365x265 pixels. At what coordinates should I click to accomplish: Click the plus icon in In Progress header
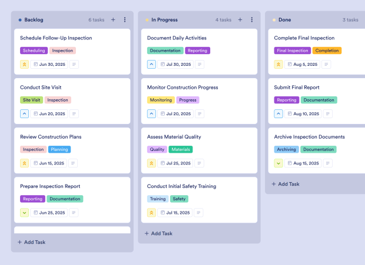240,20
